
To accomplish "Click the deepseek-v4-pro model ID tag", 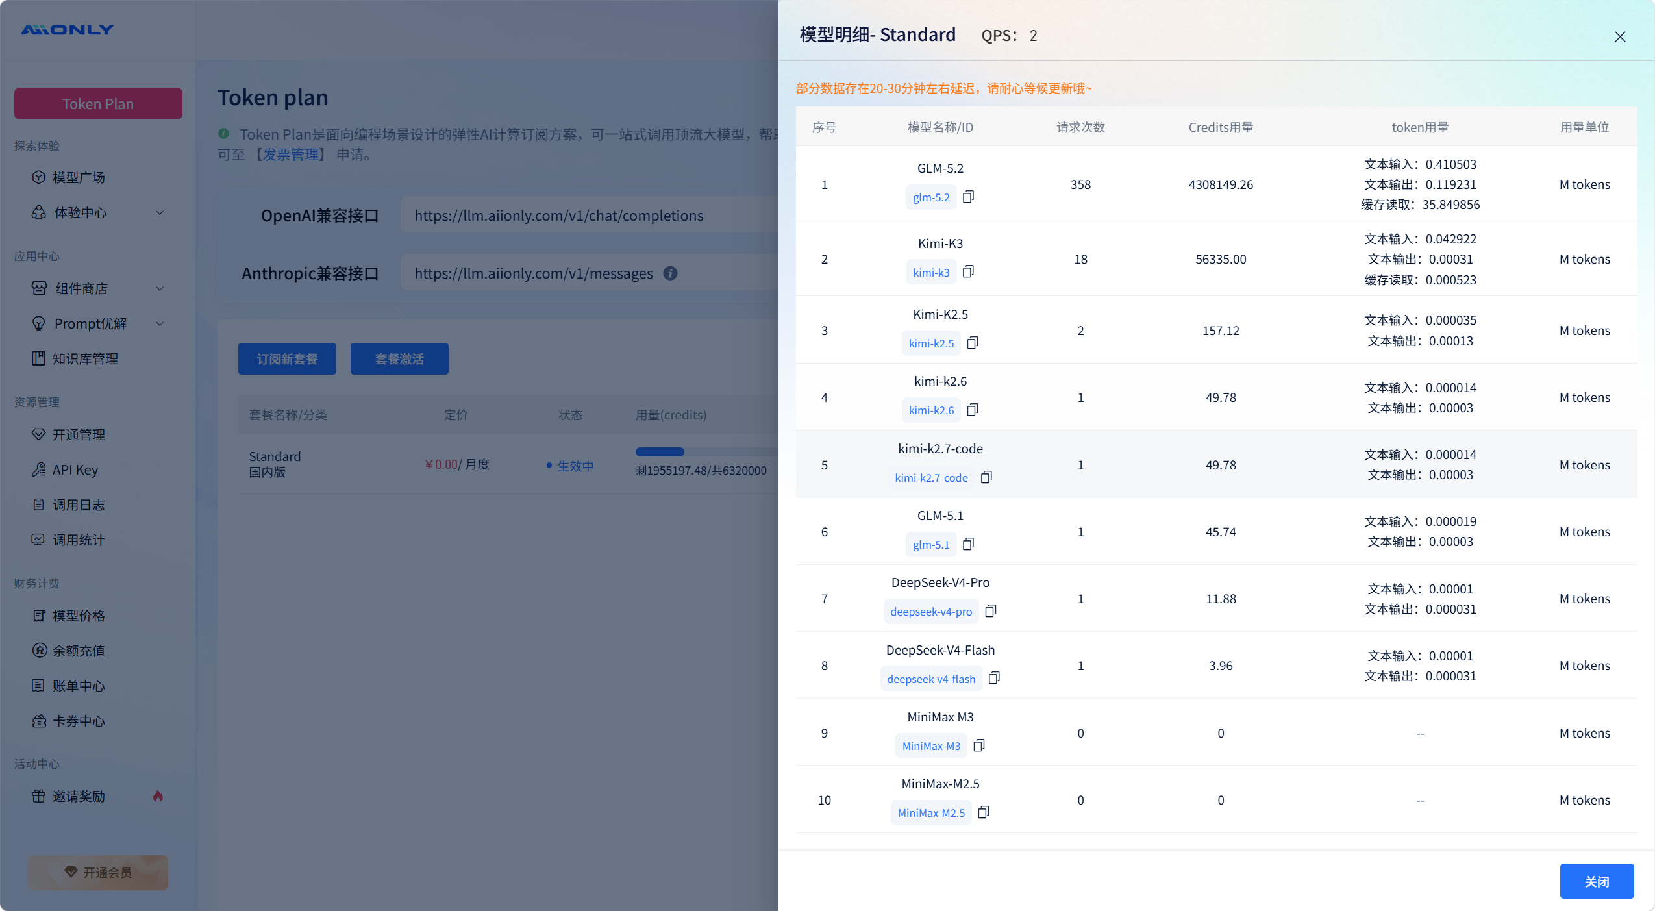I will click(931, 612).
